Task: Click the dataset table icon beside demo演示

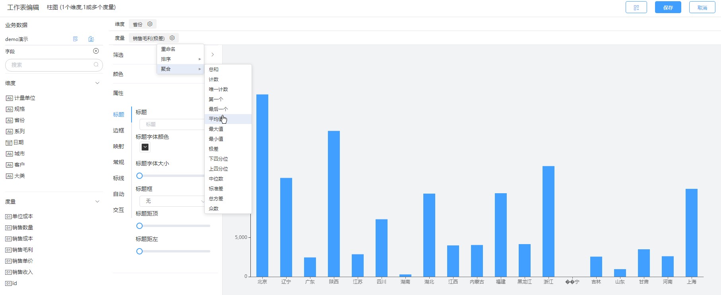Action: click(x=76, y=39)
